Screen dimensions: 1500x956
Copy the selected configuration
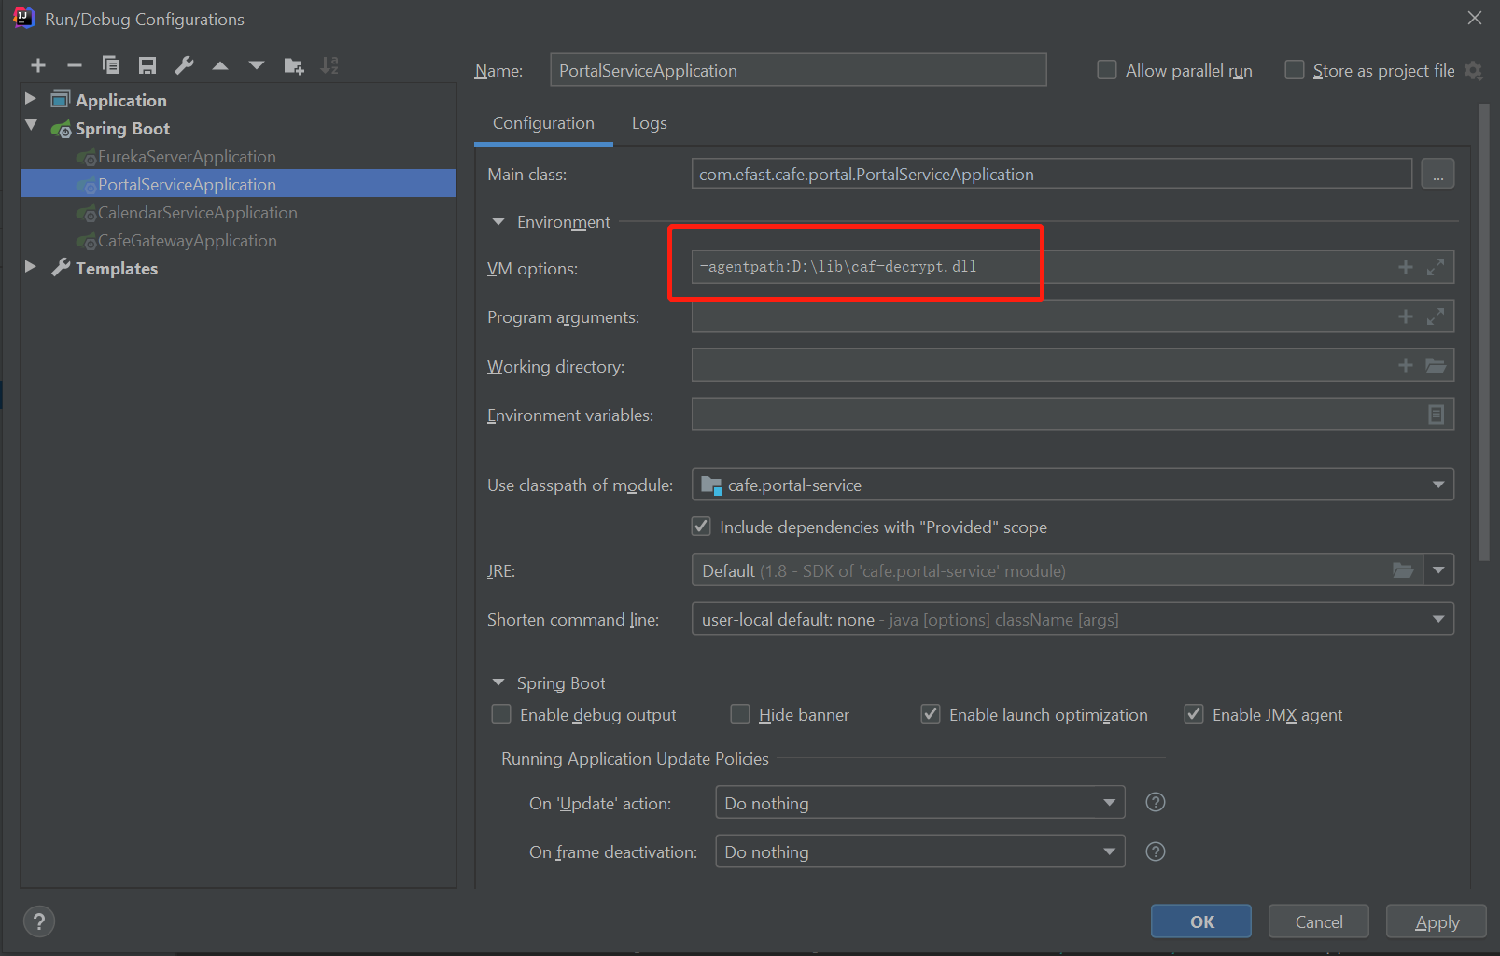[x=111, y=65]
